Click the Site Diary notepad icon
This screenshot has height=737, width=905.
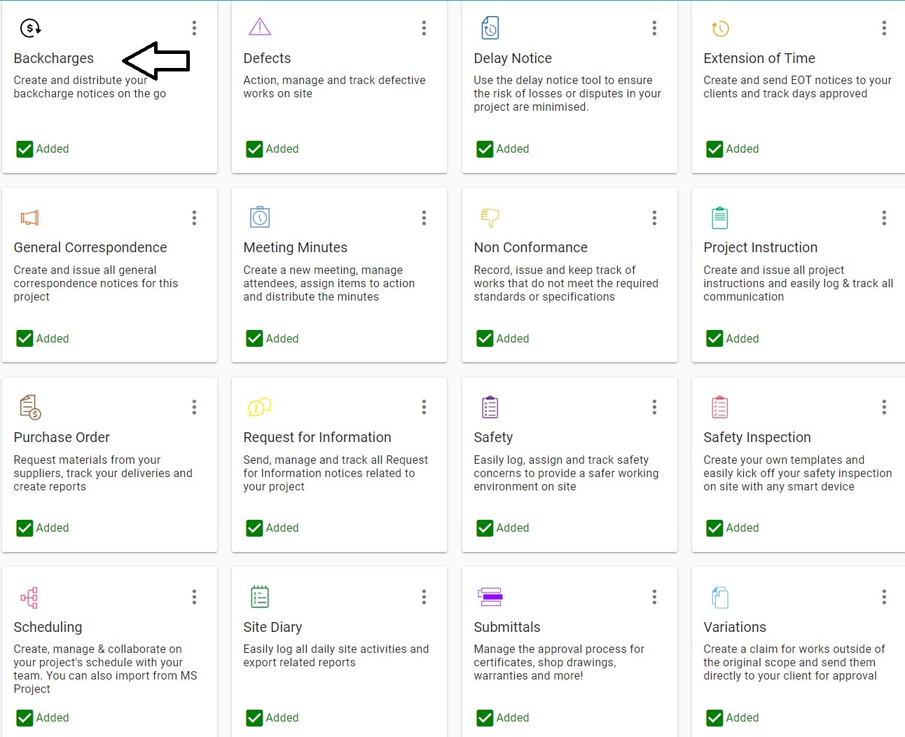point(260,597)
